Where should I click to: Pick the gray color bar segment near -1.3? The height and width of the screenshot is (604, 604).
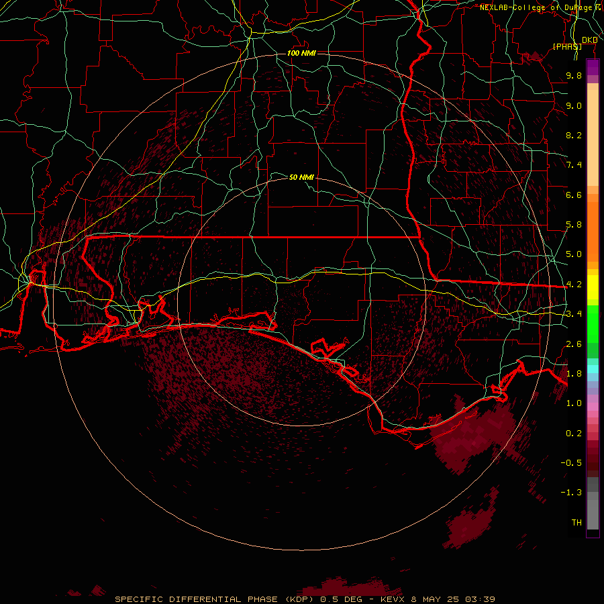593,496
